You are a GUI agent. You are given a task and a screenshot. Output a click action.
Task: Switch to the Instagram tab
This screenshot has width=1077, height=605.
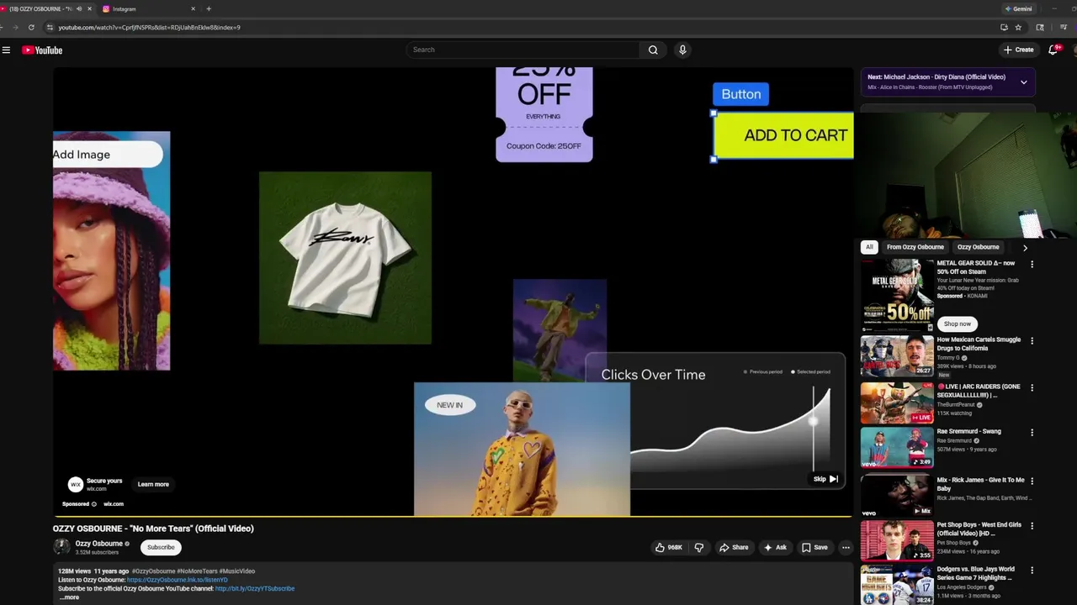149,8
